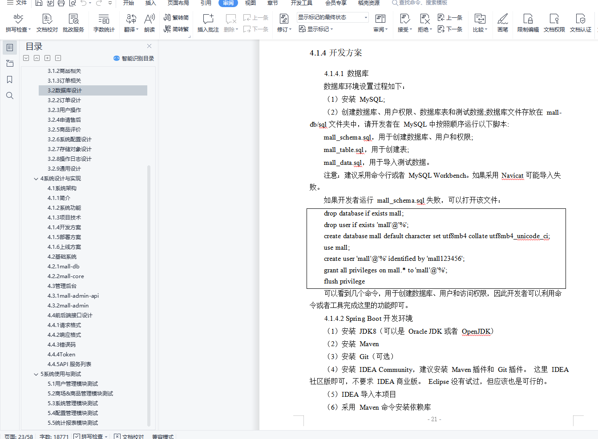
Task: Open the 拼写检查 spell check tool
Action: [x=18, y=23]
